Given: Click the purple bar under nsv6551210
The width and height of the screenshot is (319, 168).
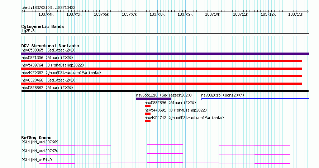Looking at the screenshot, I should (x=154, y=99).
